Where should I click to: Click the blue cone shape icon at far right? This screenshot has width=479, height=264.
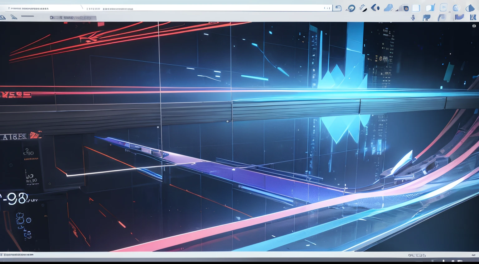470,8
